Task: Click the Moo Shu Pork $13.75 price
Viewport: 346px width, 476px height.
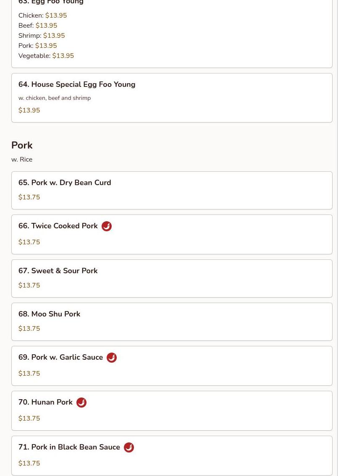Action: 29,329
